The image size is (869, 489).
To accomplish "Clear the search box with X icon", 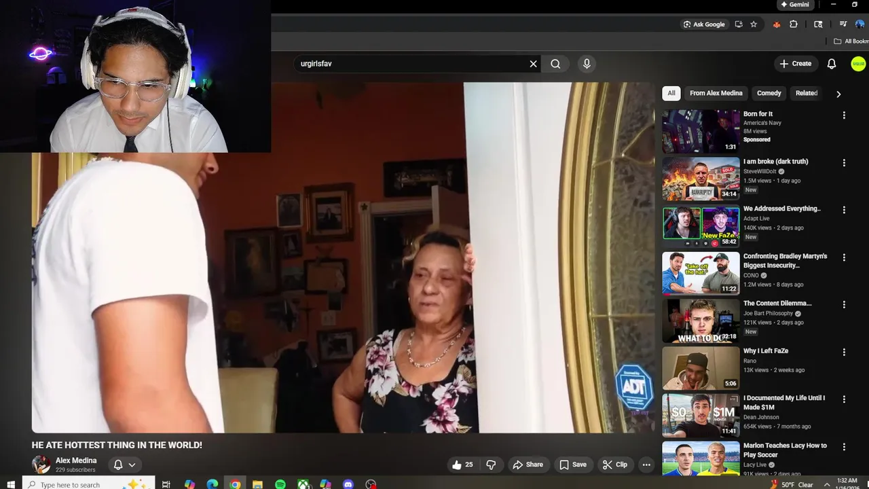I will pyautogui.click(x=533, y=64).
